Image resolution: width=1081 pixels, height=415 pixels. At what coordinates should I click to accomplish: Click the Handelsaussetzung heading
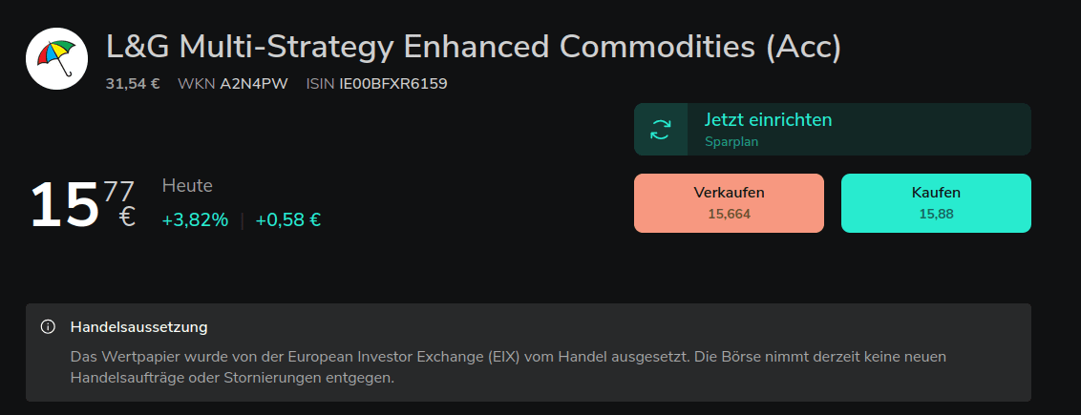coord(138,327)
